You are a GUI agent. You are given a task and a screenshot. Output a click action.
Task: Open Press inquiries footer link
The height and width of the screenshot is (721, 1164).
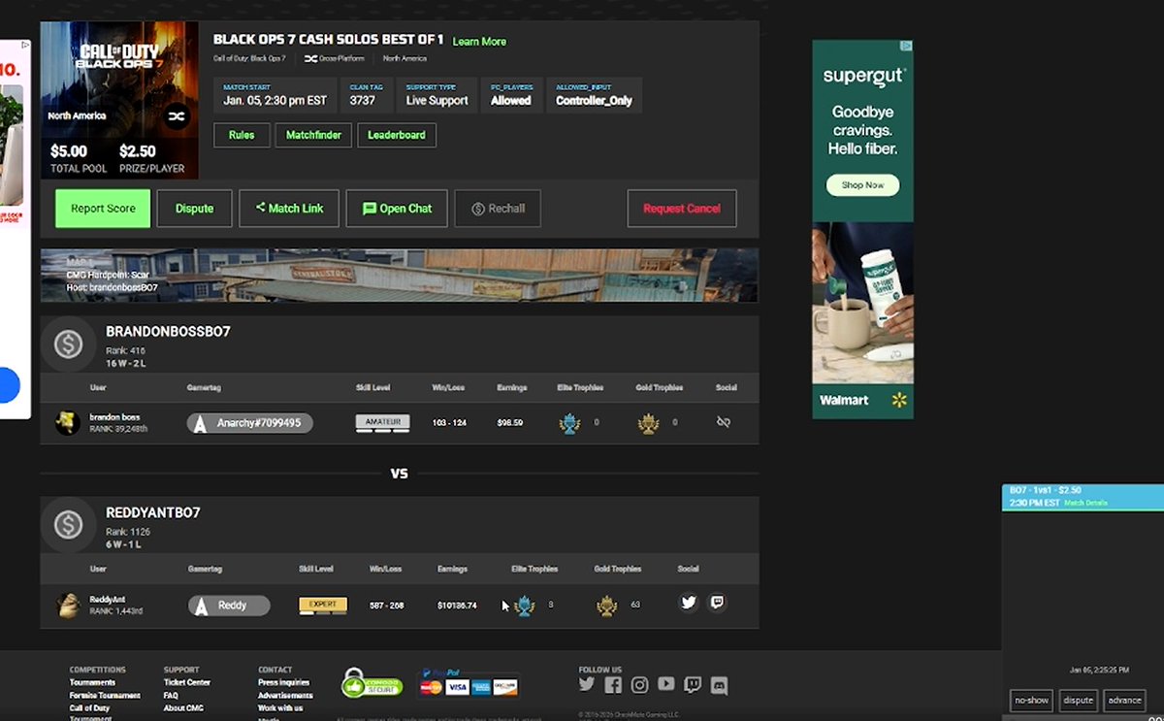284,682
